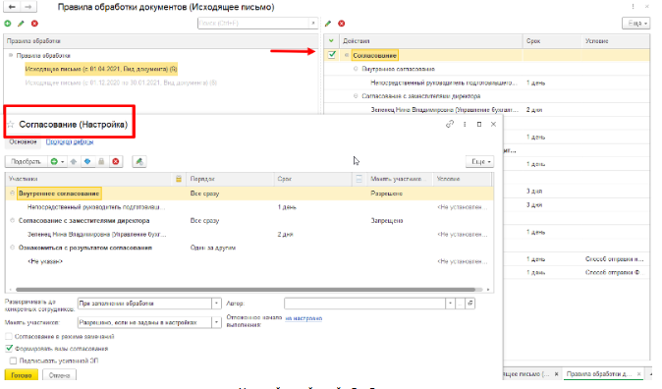The image size is (662, 389).
Task: Open the Еще menu in main window
Action: click(x=636, y=23)
